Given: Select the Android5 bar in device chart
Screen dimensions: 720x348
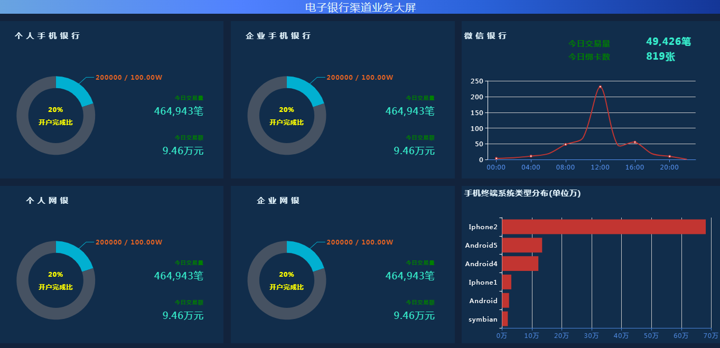Looking at the screenshot, I should pos(522,245).
